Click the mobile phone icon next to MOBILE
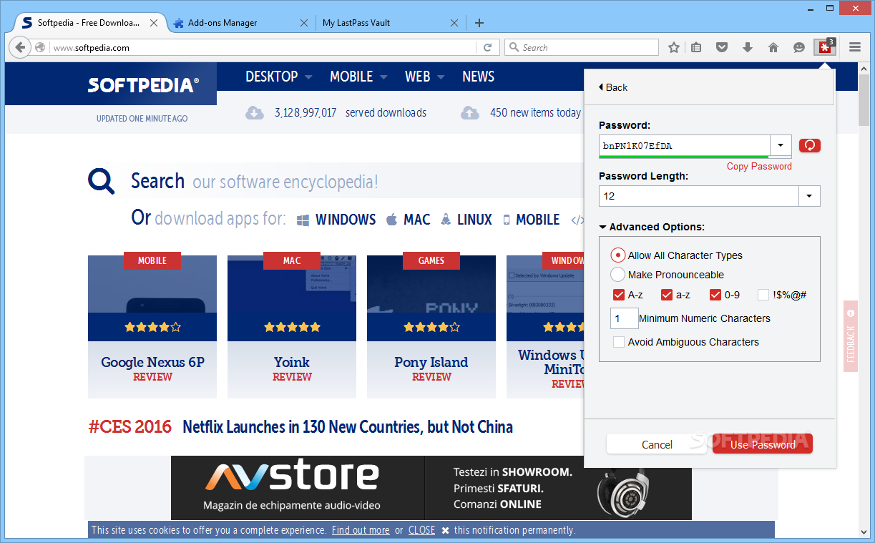 [x=507, y=220]
